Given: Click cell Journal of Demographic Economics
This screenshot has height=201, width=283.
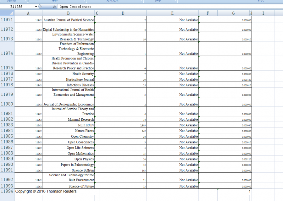Looking at the screenshot, I should (69, 102).
